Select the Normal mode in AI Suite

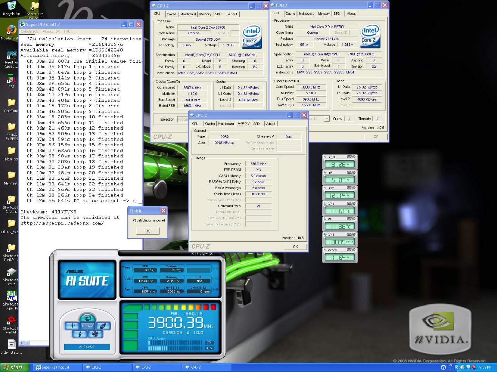point(87,326)
